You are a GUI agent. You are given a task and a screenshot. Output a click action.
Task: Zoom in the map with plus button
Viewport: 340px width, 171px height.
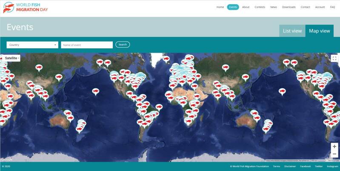[x=334, y=146]
